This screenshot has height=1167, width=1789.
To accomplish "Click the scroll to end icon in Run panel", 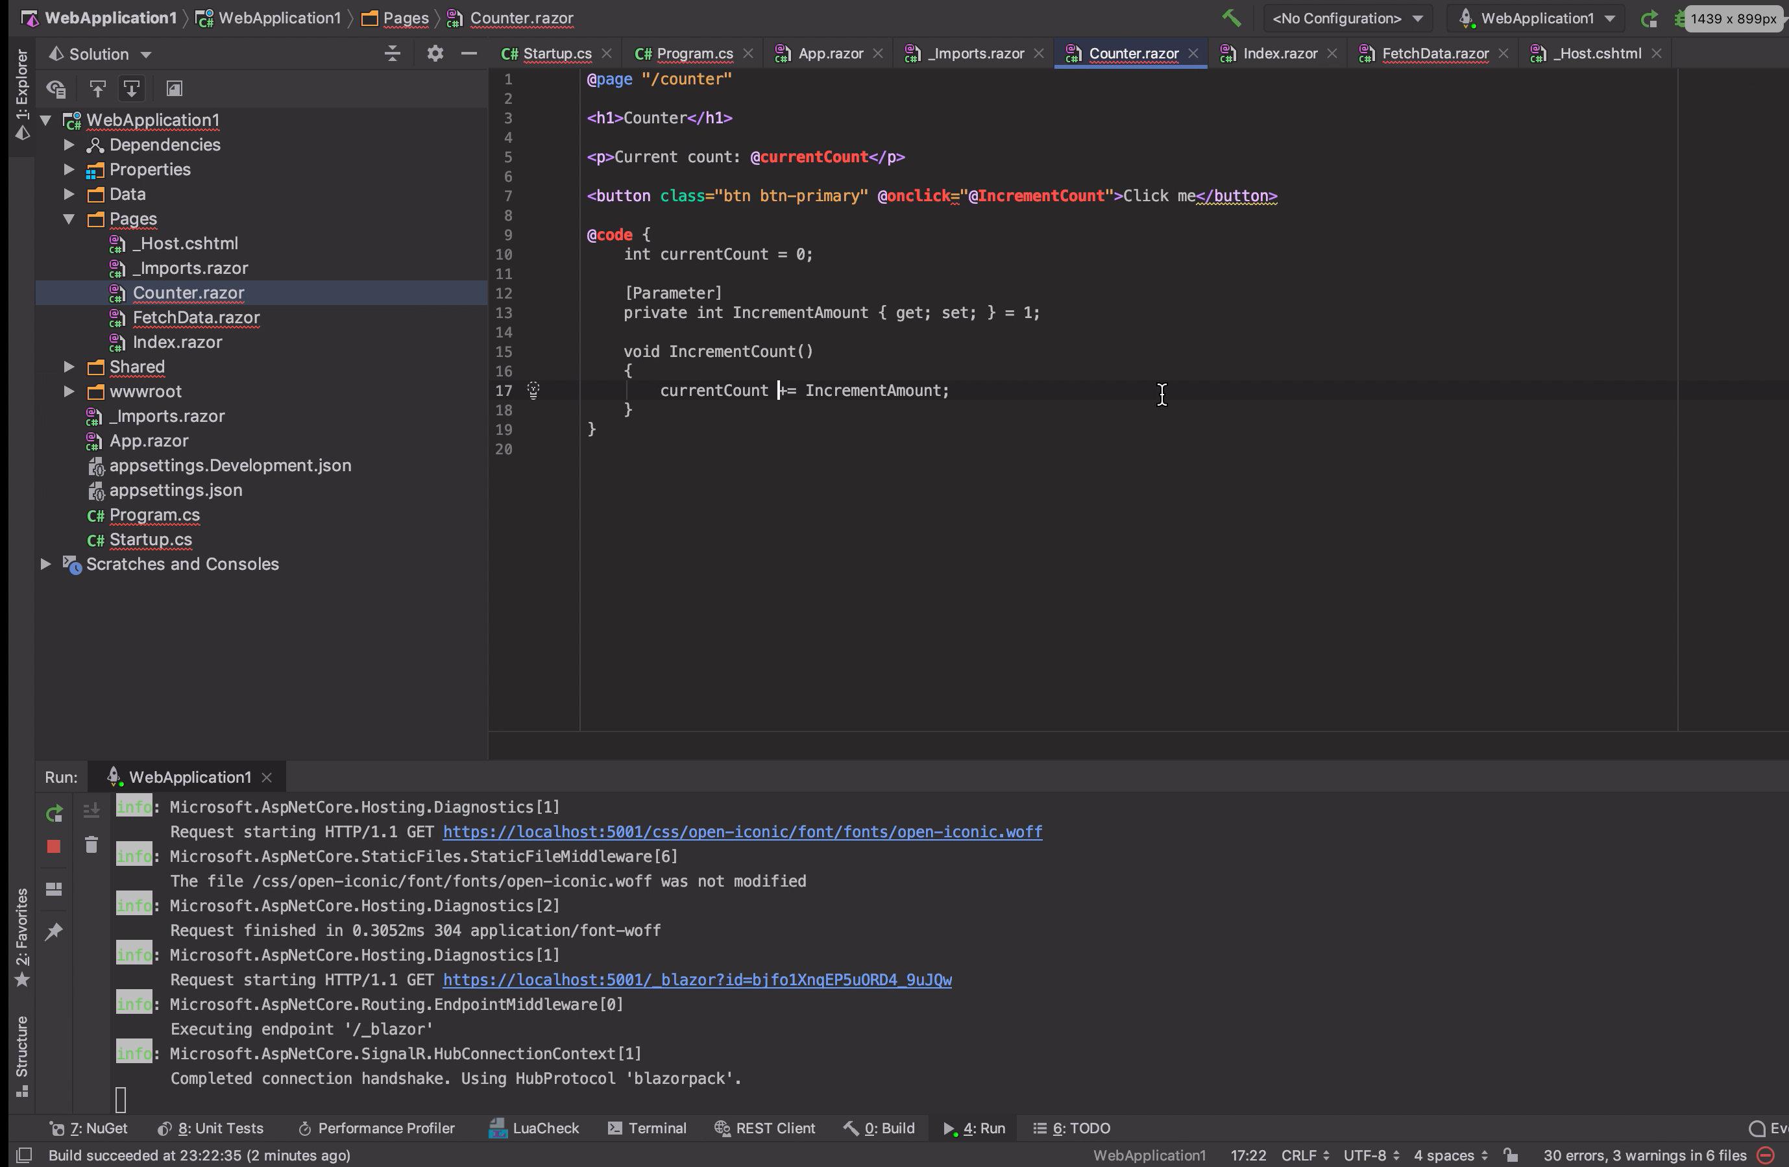I will tap(91, 811).
